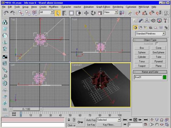Open the reference coordinate View dropdown
This screenshot has width=171, height=128.
(x=111, y=12)
